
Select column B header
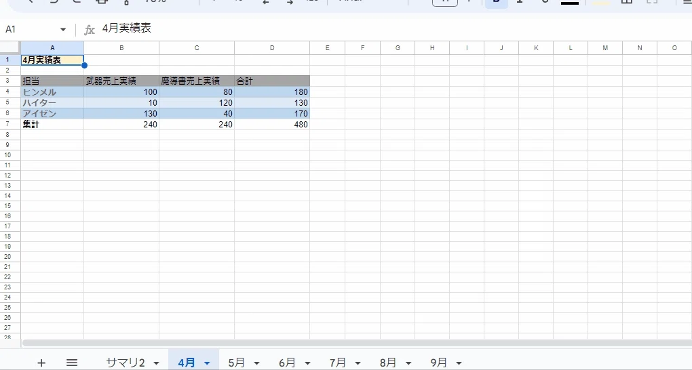pos(121,47)
